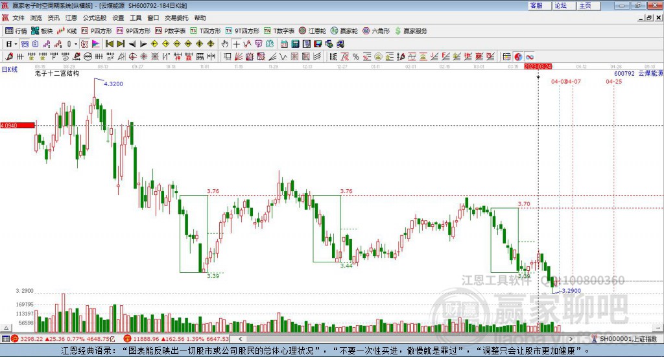Open the 公式选股 menu
The height and width of the screenshot is (357, 664).
point(95,17)
